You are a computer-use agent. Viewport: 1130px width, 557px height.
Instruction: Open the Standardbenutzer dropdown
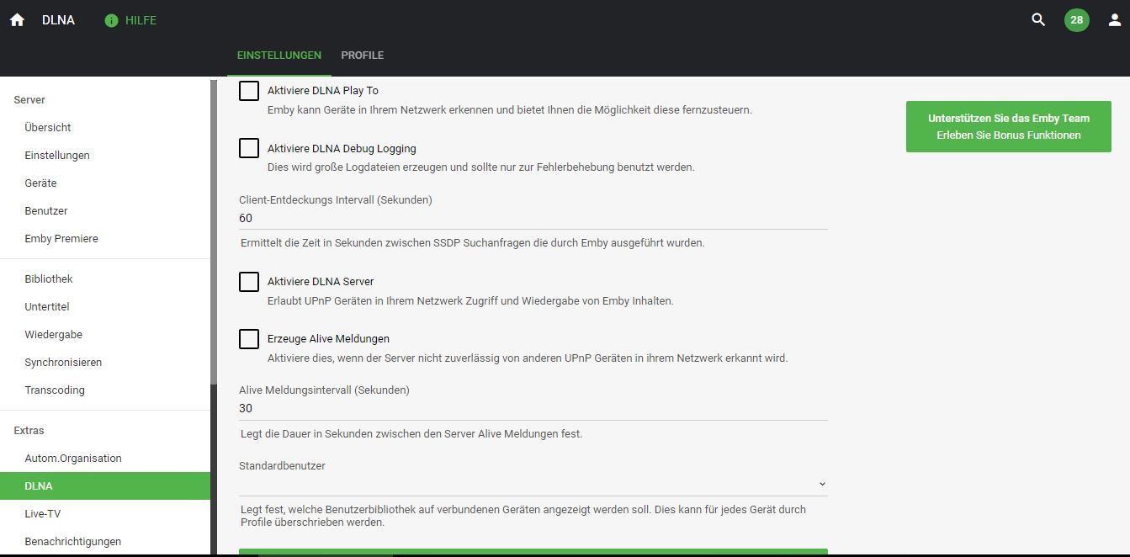(x=533, y=485)
